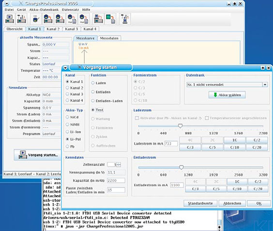Switch to the Messdaten tab
The width and height of the screenshot is (273, 231).
(x=109, y=38)
